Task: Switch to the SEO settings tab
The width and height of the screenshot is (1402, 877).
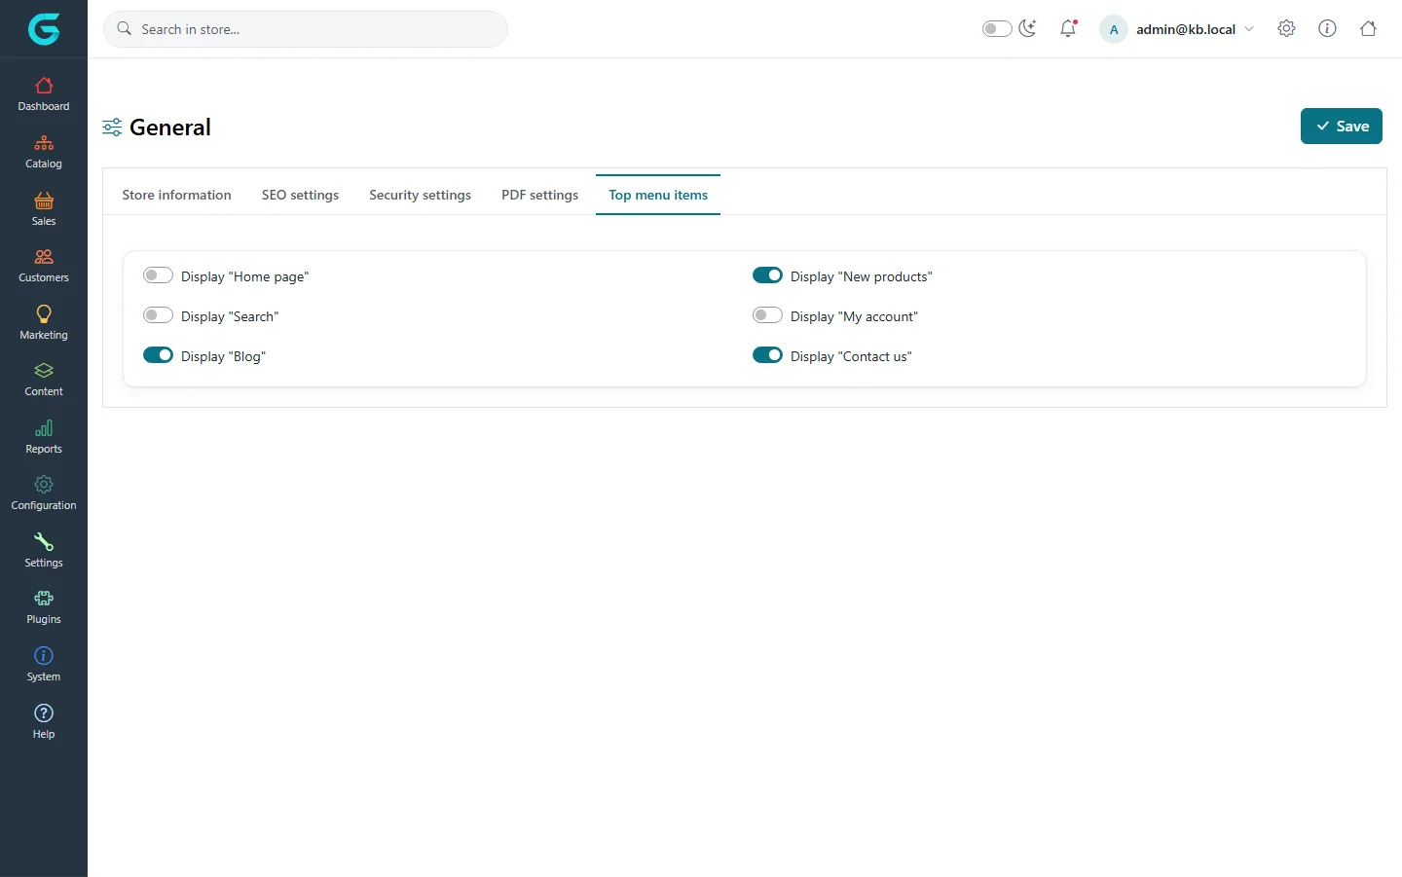Action: point(300,195)
